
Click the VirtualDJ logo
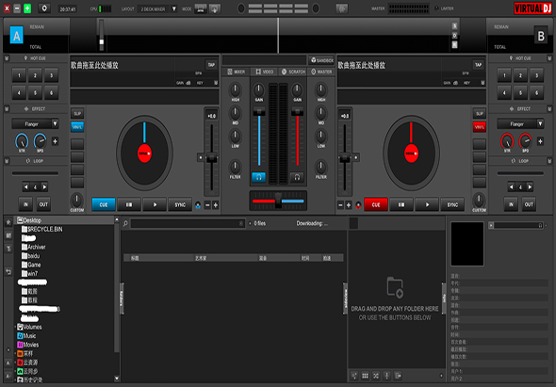point(532,8)
